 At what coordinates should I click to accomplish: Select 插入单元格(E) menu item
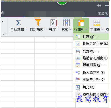(x=91, y=73)
